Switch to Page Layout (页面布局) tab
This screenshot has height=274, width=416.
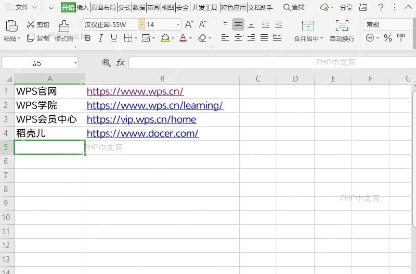[103, 7]
